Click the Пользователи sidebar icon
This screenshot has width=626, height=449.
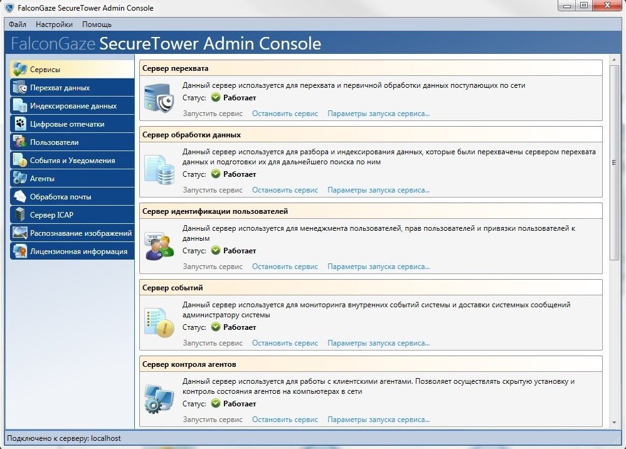(19, 142)
